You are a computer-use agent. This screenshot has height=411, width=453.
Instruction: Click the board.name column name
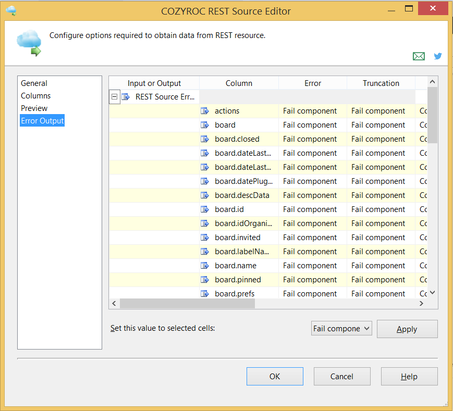[x=236, y=266]
